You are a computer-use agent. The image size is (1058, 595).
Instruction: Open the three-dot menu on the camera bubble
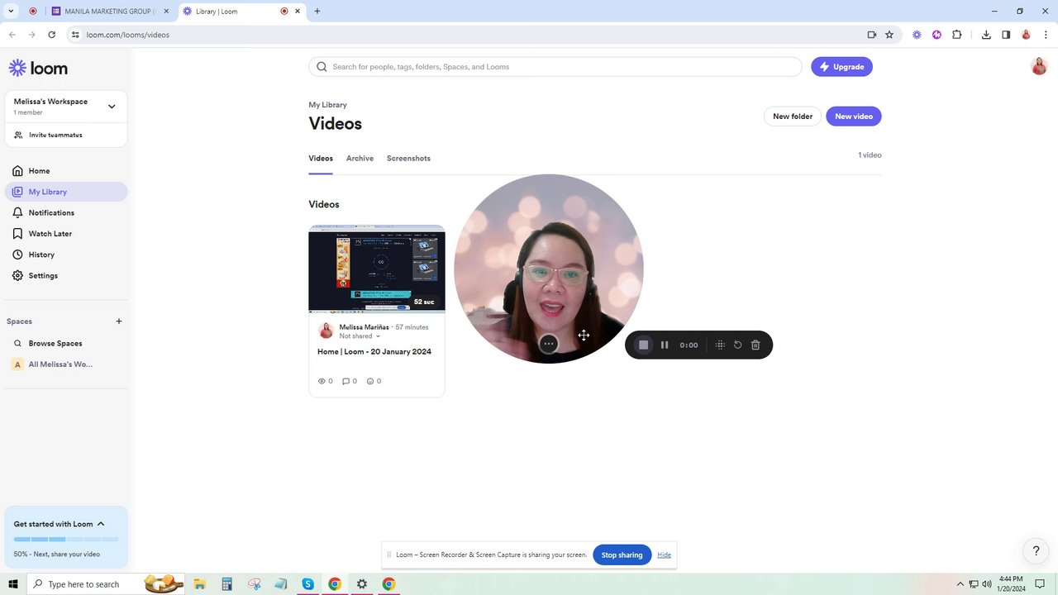[548, 344]
